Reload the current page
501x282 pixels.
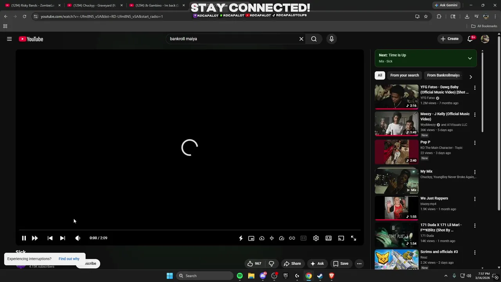pos(24,16)
